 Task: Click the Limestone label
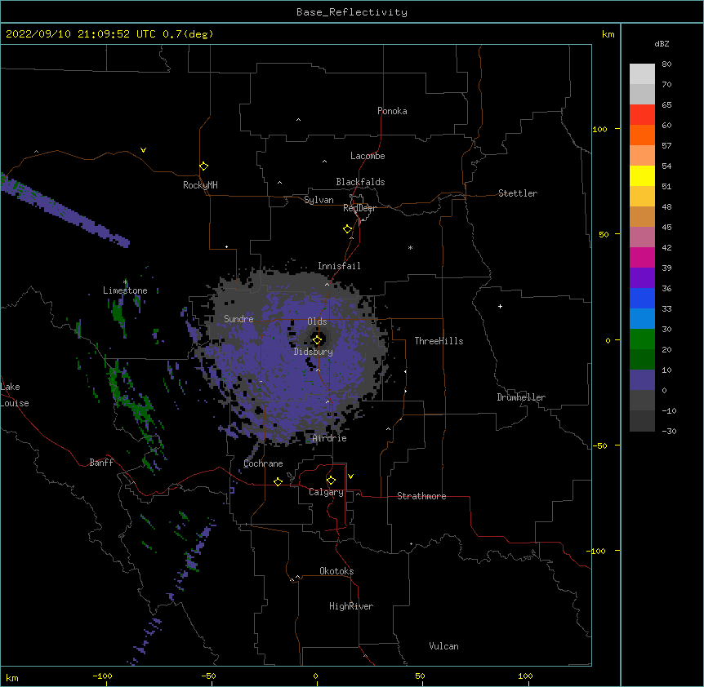pyautogui.click(x=125, y=290)
